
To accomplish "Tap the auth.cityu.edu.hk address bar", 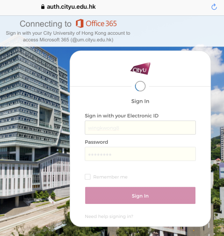I will tap(71, 7).
